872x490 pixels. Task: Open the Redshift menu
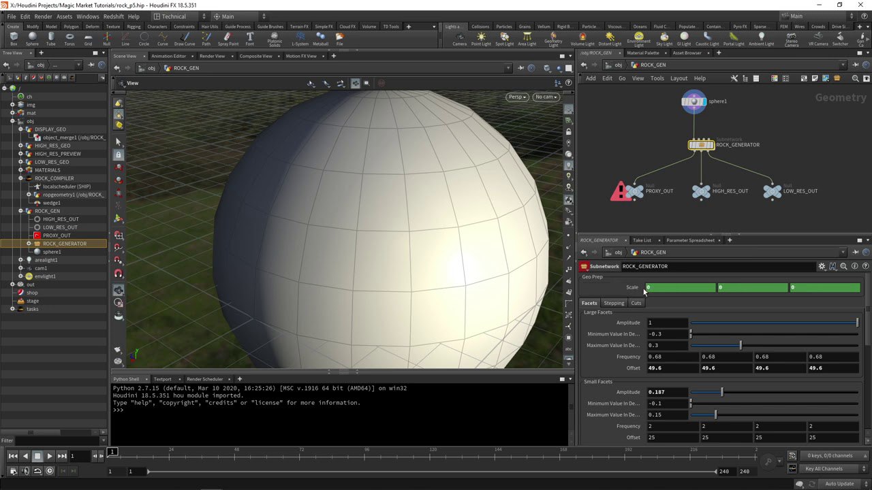point(113,16)
